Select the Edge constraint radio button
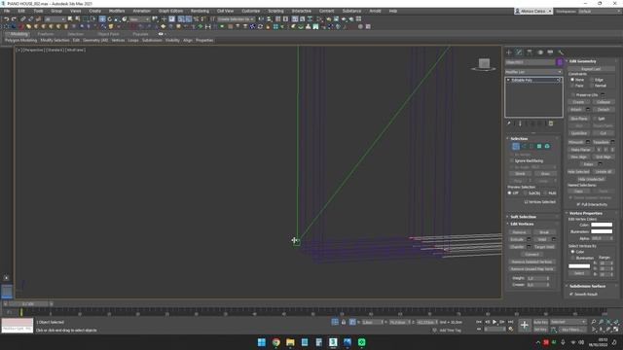The width and height of the screenshot is (623, 350). [592, 80]
